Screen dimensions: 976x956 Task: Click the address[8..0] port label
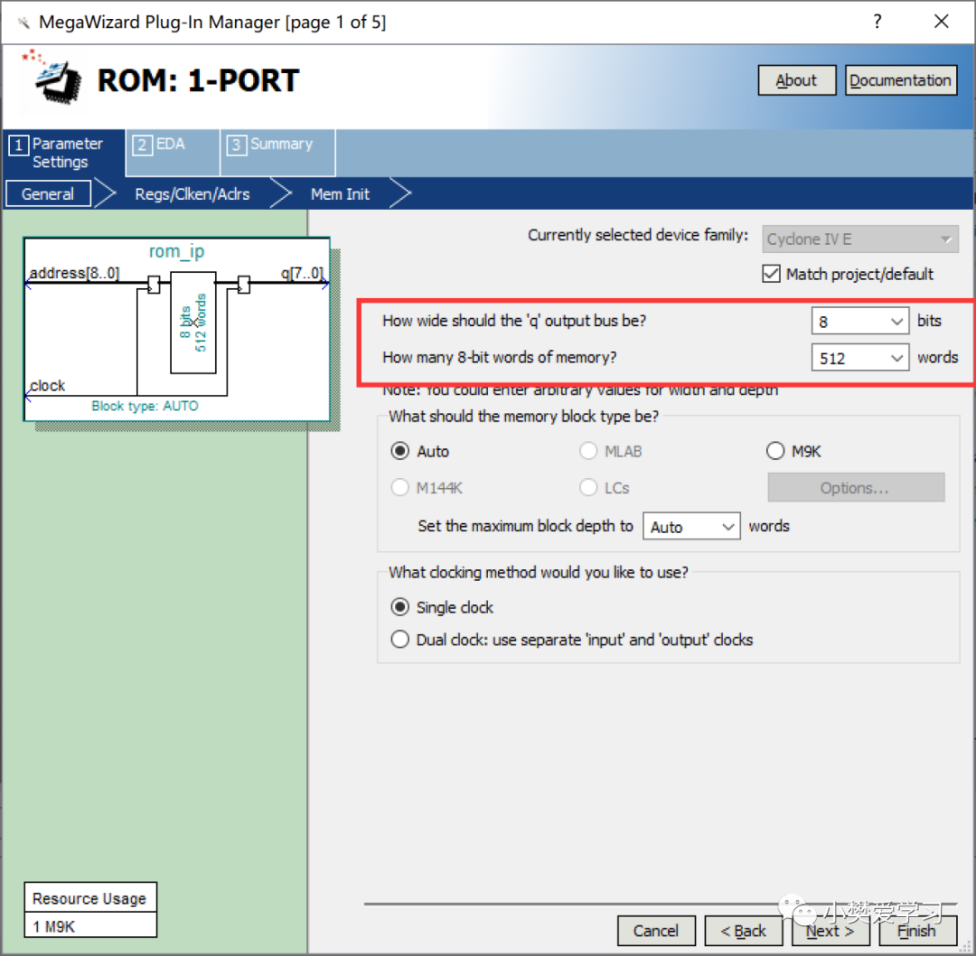[x=74, y=273]
